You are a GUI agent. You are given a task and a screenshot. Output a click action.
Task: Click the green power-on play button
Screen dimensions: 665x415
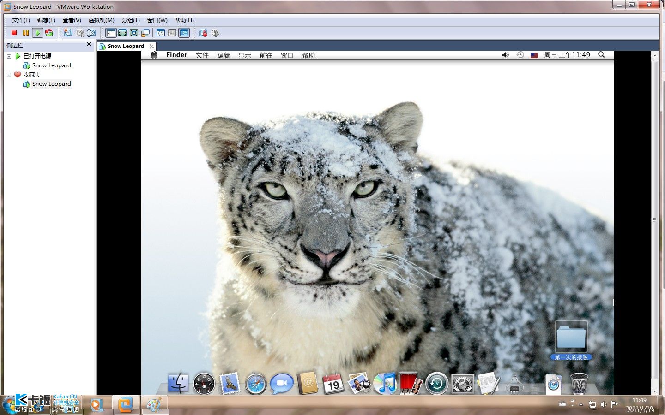[x=37, y=33]
